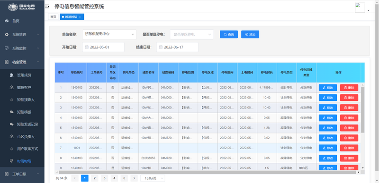Viewport: 379px width, 183px height.
Task: Expand the 系统管理 sidebar menu
Action: pos(22,35)
